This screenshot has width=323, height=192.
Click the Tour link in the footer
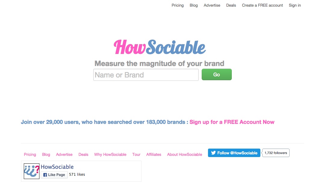136,154
